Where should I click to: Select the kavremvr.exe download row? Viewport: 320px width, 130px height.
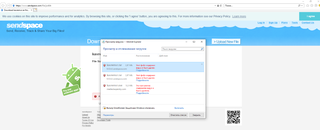[153, 89]
